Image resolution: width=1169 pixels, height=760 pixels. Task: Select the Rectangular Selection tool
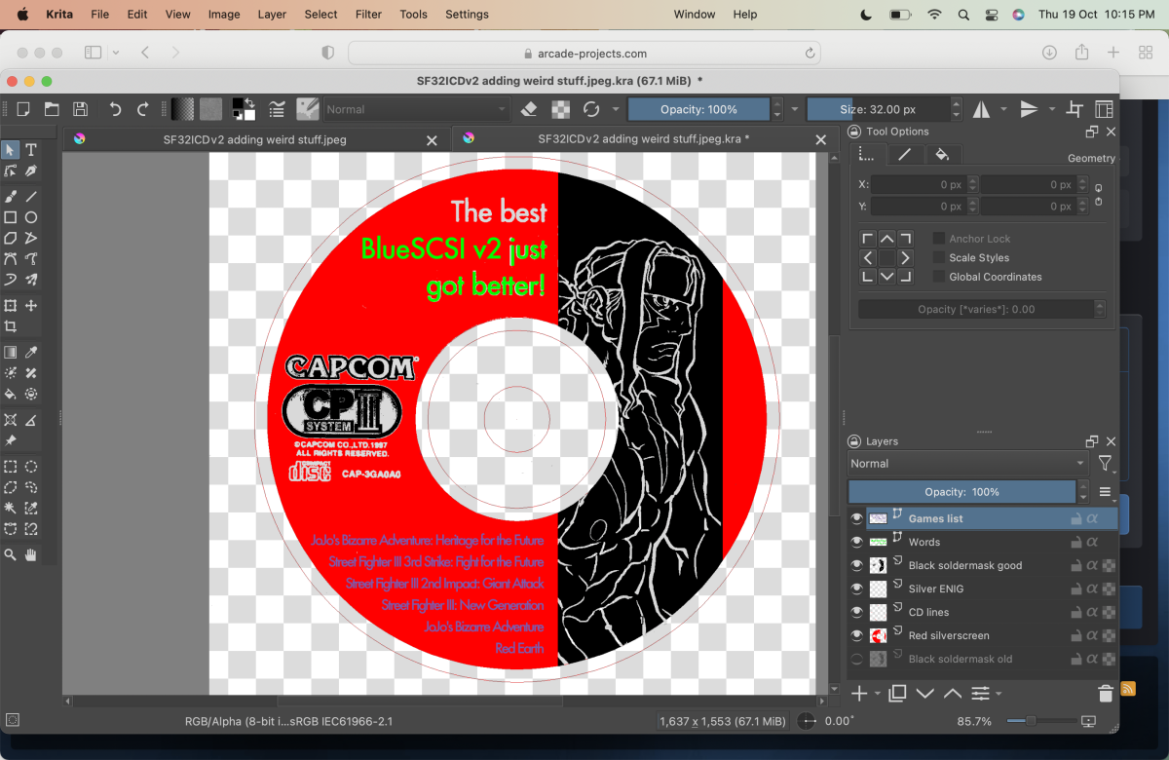(11, 467)
